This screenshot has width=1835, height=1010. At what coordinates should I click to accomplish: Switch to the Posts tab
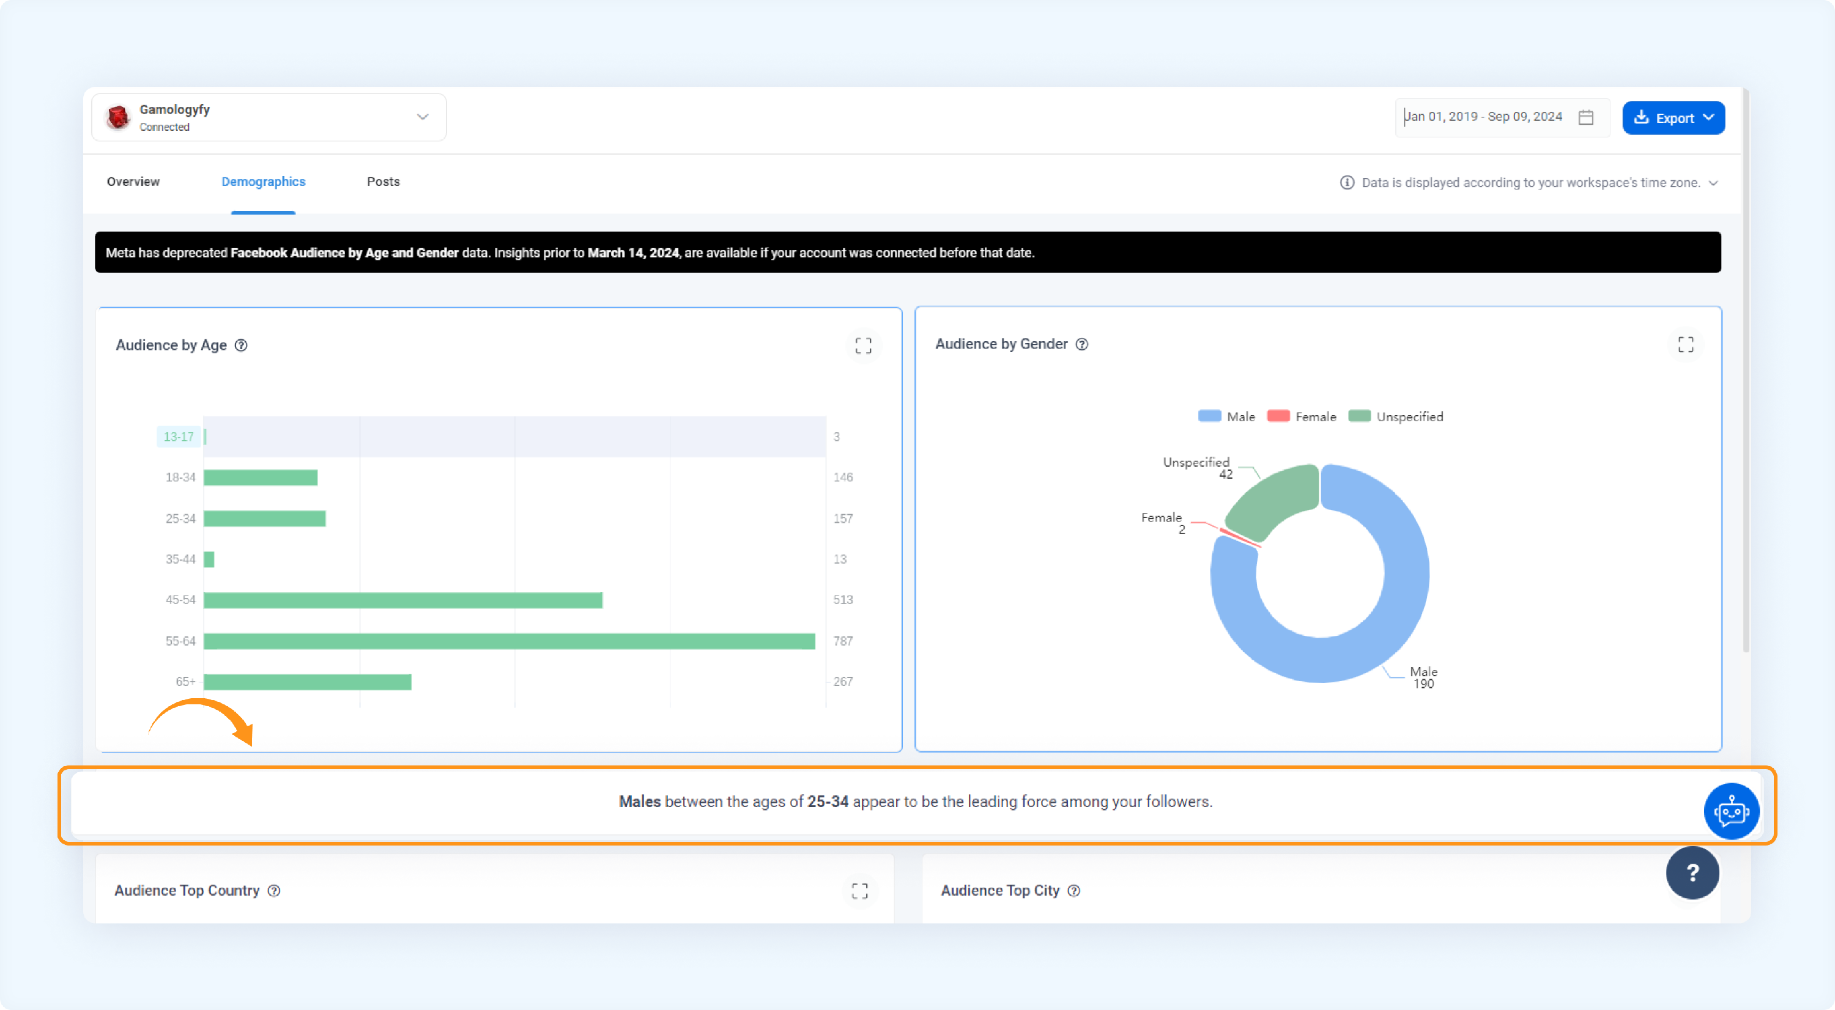point(384,182)
